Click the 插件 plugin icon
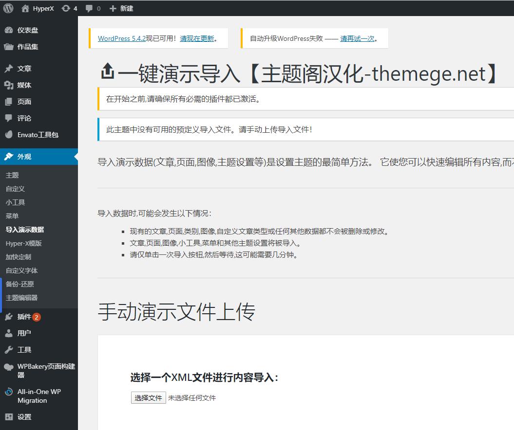Screen dimensions: 514x430 9,317
